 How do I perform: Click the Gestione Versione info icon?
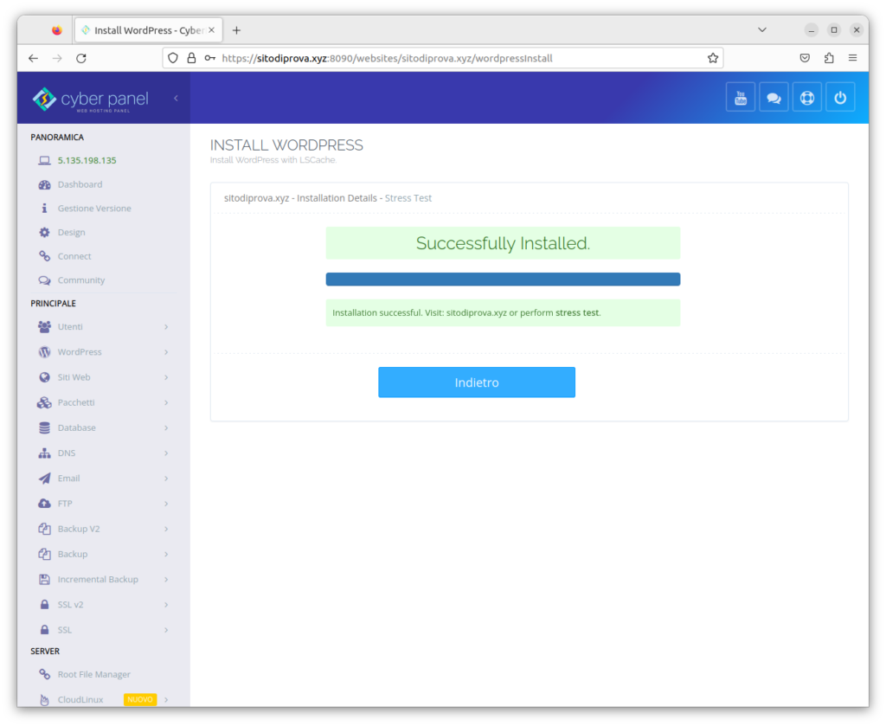click(45, 209)
